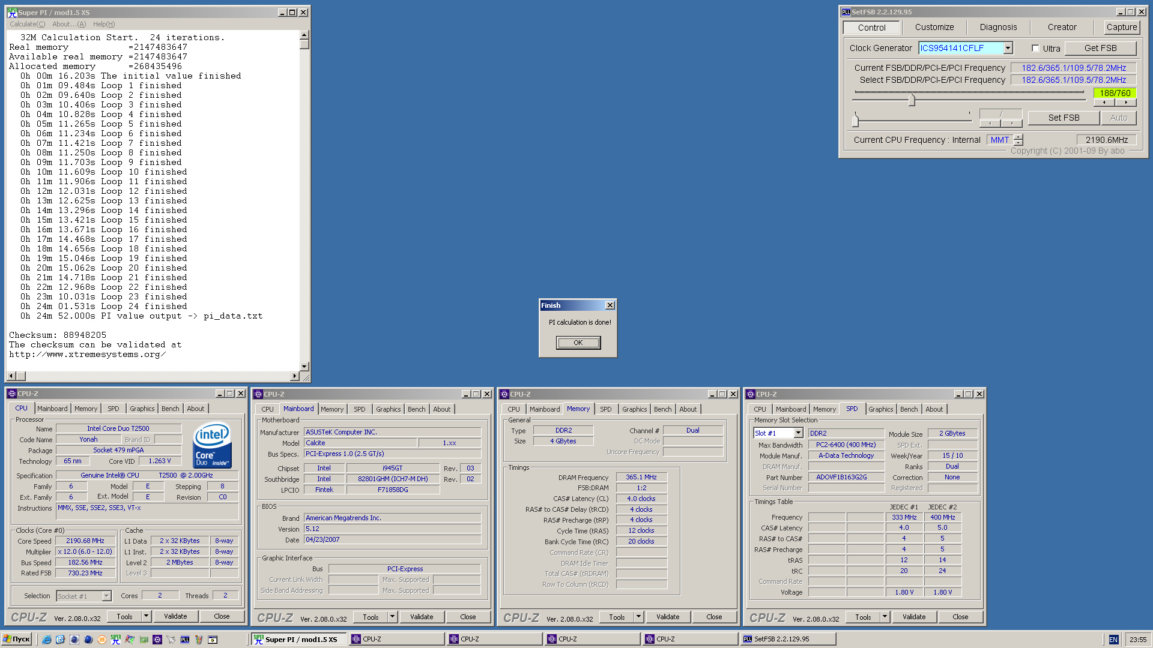
Task: Switch to Customize tab in SetFSB
Action: tap(934, 27)
